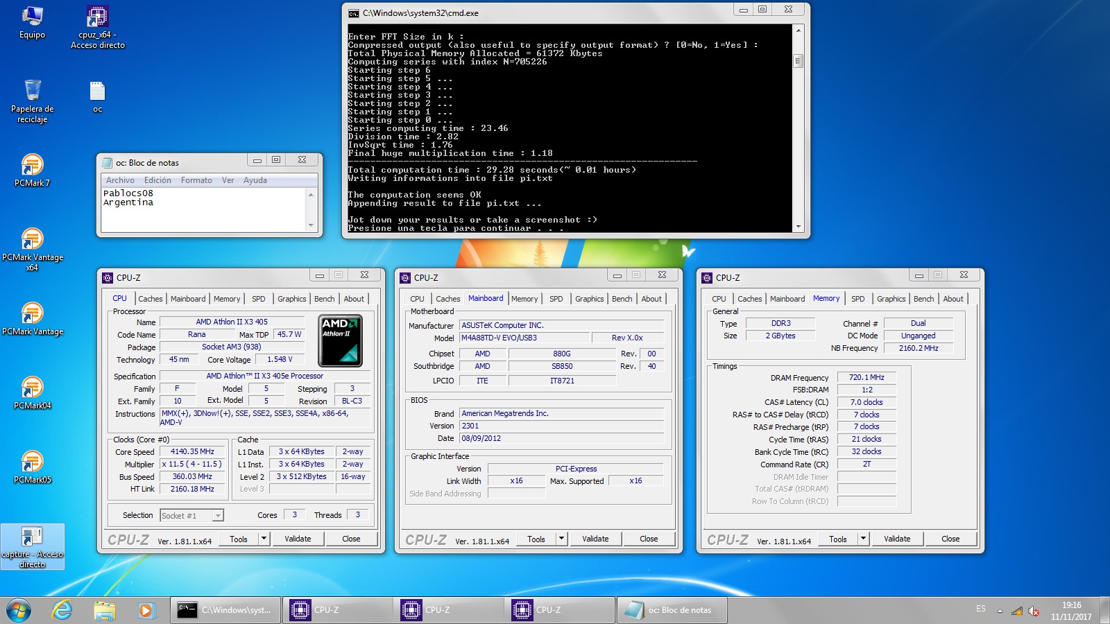Open Formato menu in Notepad
The height and width of the screenshot is (624, 1110).
[x=196, y=180]
